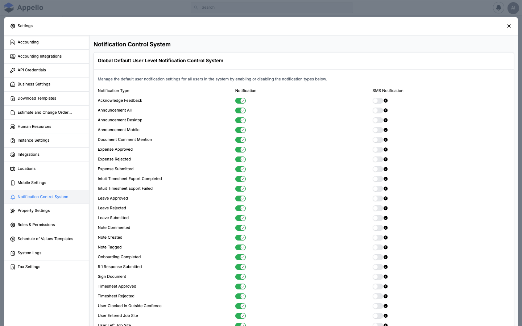Click the Tax Settings receipt icon
This screenshot has height=326, width=522.
[13, 267]
